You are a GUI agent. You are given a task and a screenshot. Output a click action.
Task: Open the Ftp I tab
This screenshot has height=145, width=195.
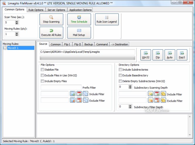click(67, 44)
